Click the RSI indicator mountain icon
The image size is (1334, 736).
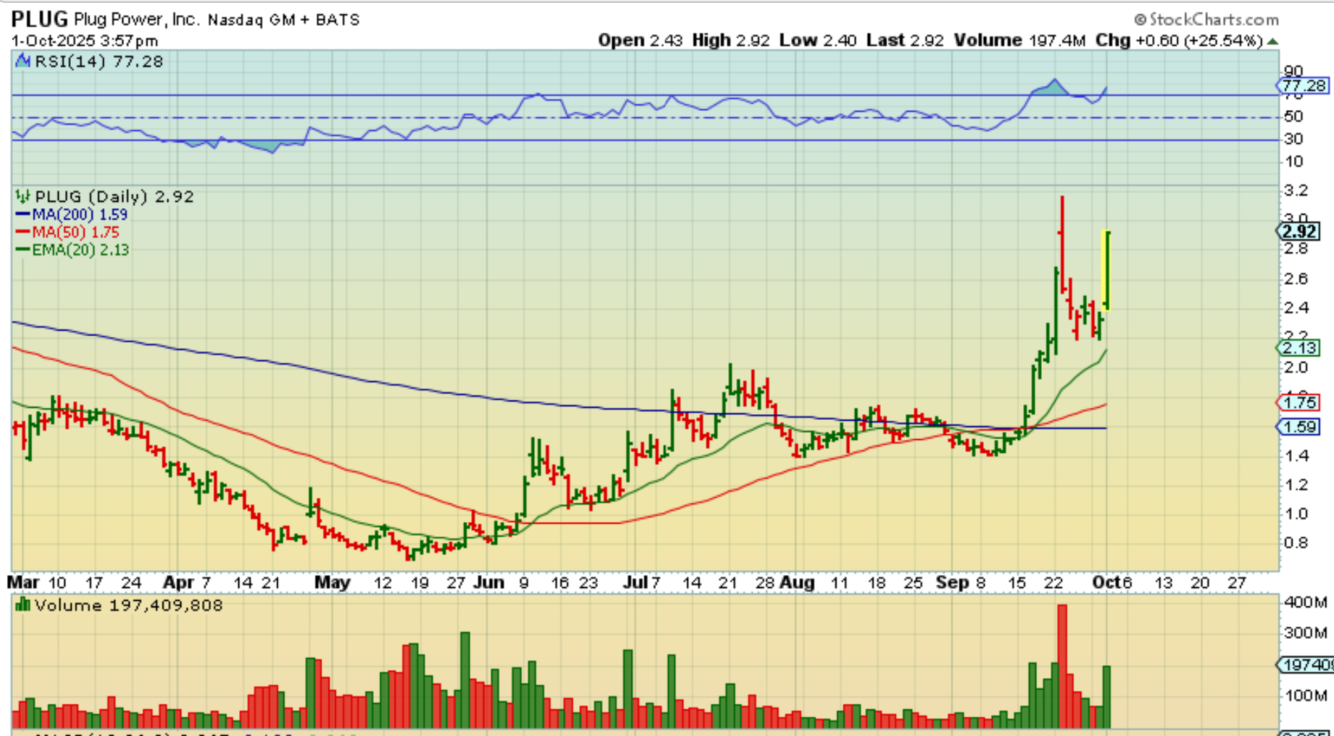23,62
